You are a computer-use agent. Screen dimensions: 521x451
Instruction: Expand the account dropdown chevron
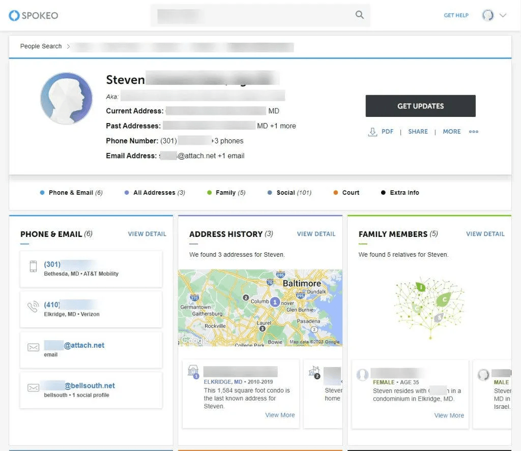tap(503, 15)
